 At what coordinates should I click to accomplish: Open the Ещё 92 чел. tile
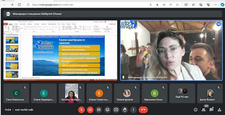click(x=182, y=93)
